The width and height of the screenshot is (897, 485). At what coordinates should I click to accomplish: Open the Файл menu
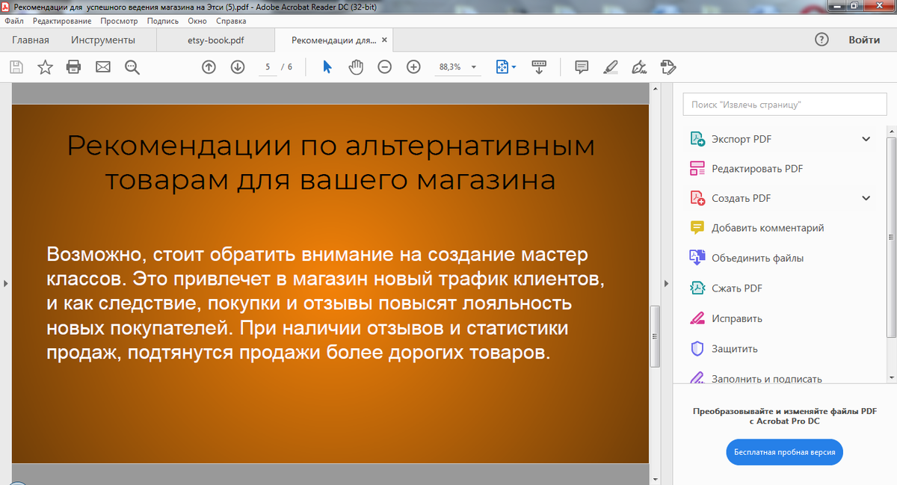tap(13, 21)
